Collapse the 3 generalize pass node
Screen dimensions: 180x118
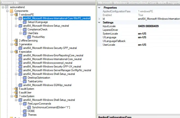click(x=12, y=44)
